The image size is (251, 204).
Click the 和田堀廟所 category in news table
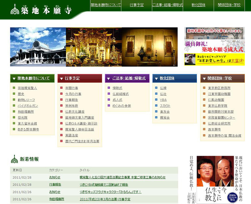(x=57, y=199)
